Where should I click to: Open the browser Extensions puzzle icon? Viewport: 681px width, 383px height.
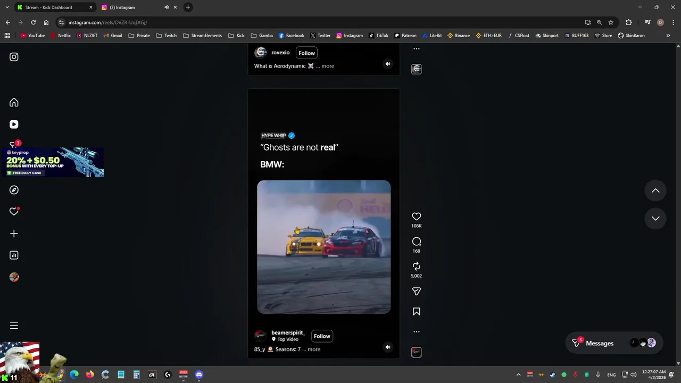pos(629,22)
